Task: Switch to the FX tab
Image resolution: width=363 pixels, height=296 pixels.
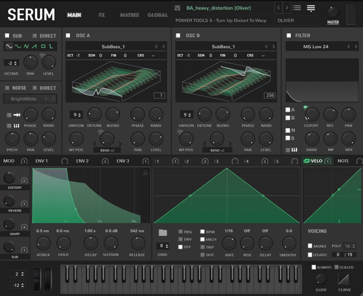Action: pyautogui.click(x=101, y=15)
